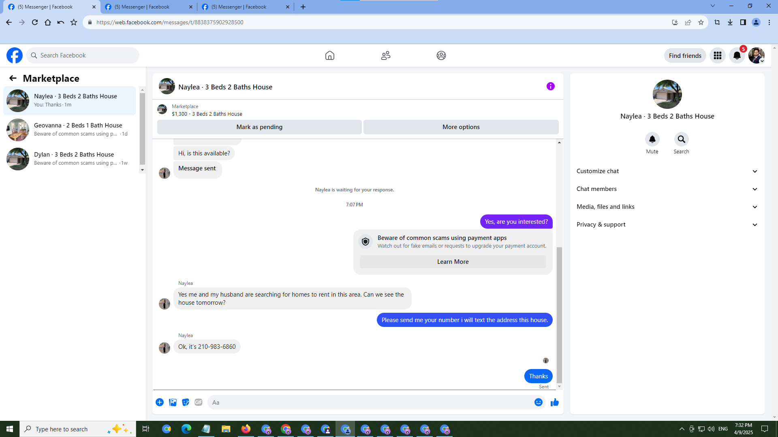Open the Windows notification center
Image resolution: width=778 pixels, height=437 pixels.
[x=765, y=429]
